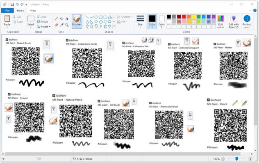Pick the green color swatch
This screenshot has width=259, height=163.
click(x=199, y=16)
